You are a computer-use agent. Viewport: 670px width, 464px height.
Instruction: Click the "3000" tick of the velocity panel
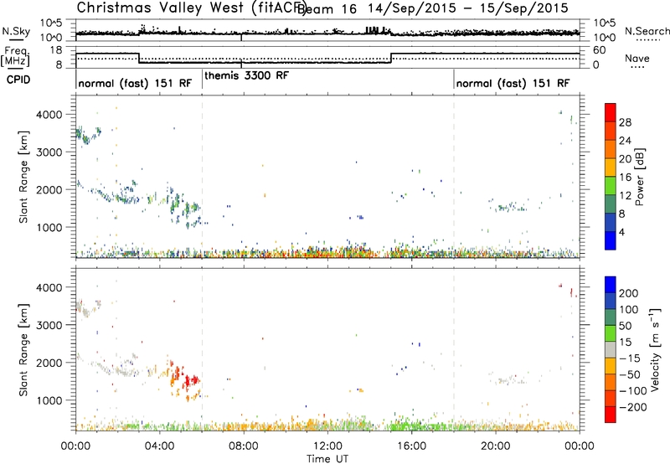[49, 325]
